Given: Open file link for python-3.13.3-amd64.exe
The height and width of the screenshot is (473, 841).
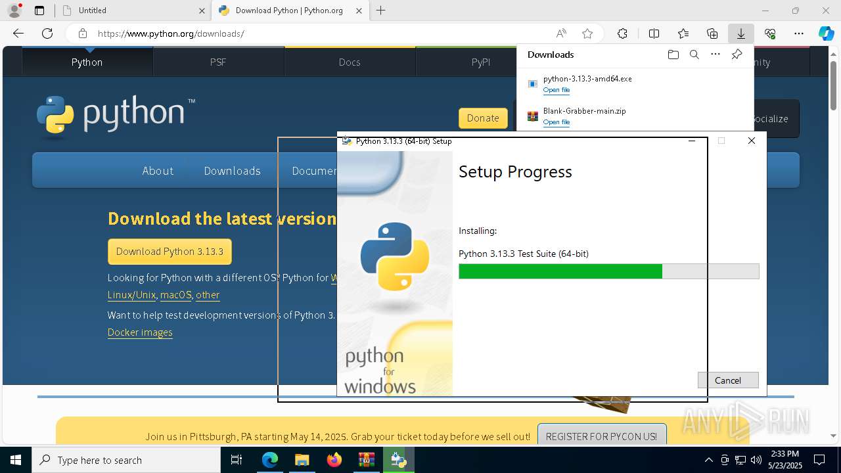Looking at the screenshot, I should (x=557, y=90).
